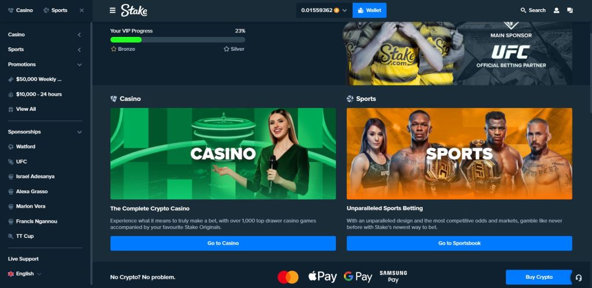
Task: Open the chat bubbles icon in header
Action: (x=569, y=10)
